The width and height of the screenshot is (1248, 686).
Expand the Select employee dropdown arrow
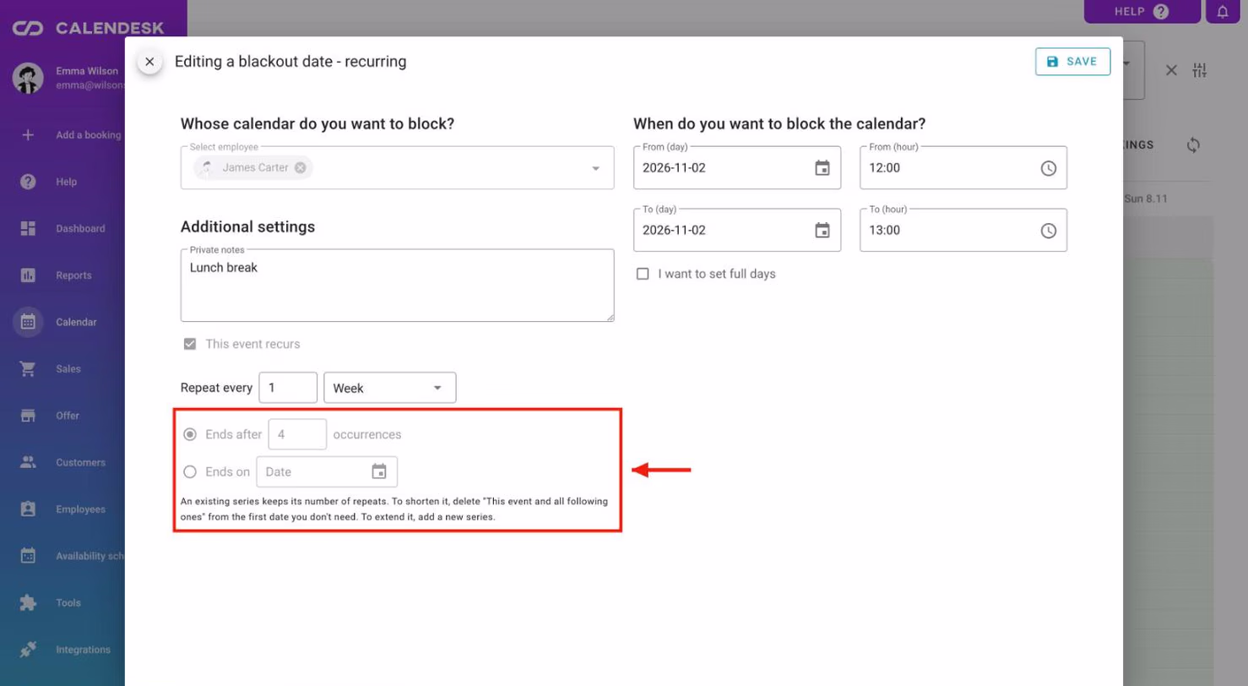tap(595, 168)
